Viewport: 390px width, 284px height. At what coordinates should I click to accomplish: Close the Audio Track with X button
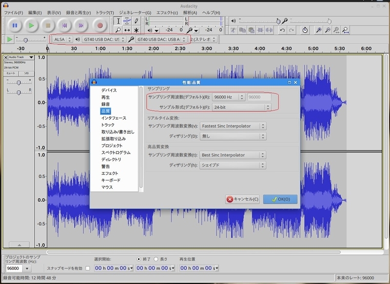point(6,57)
